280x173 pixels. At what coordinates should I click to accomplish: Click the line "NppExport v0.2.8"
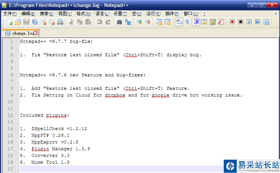tap(55, 142)
